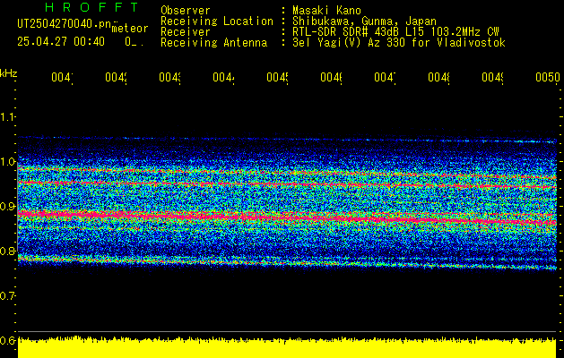Click the Shibukawa, Gunma, Japan text
The height and width of the screenshot is (358, 564).
tap(364, 21)
